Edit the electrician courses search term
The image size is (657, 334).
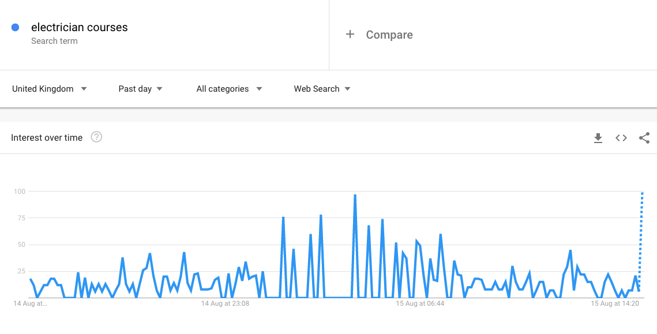click(80, 27)
